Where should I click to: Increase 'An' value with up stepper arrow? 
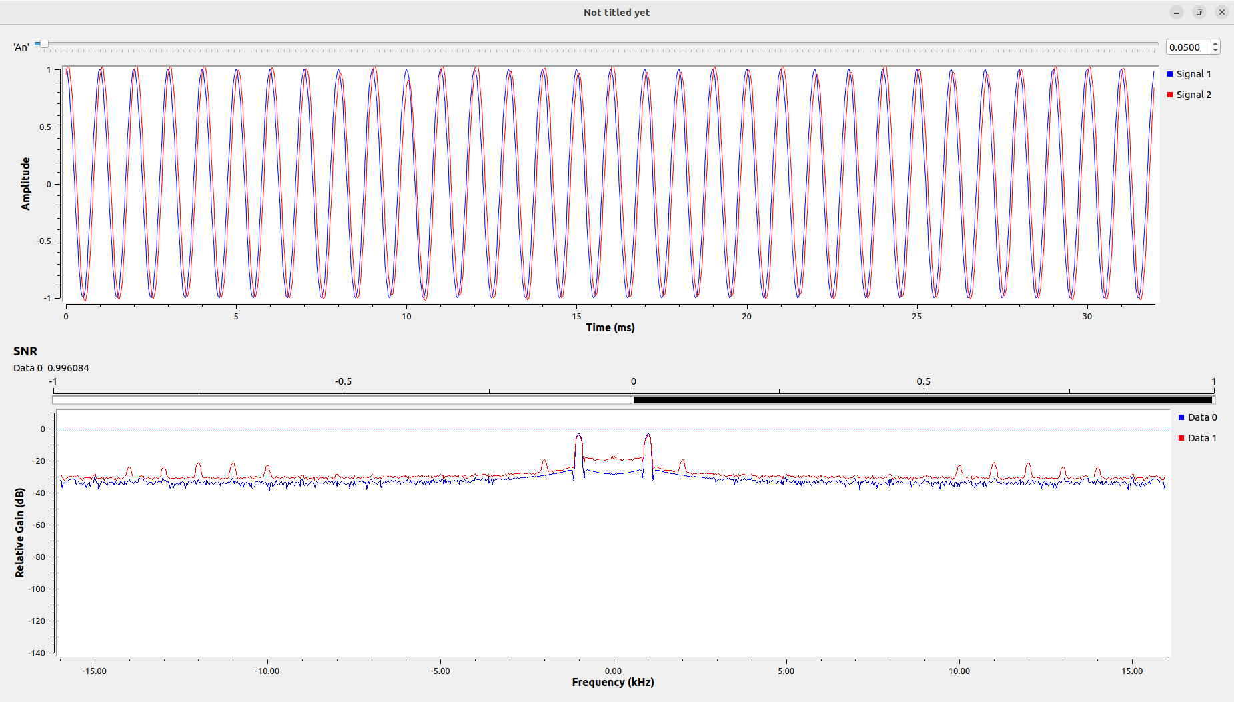pos(1215,43)
